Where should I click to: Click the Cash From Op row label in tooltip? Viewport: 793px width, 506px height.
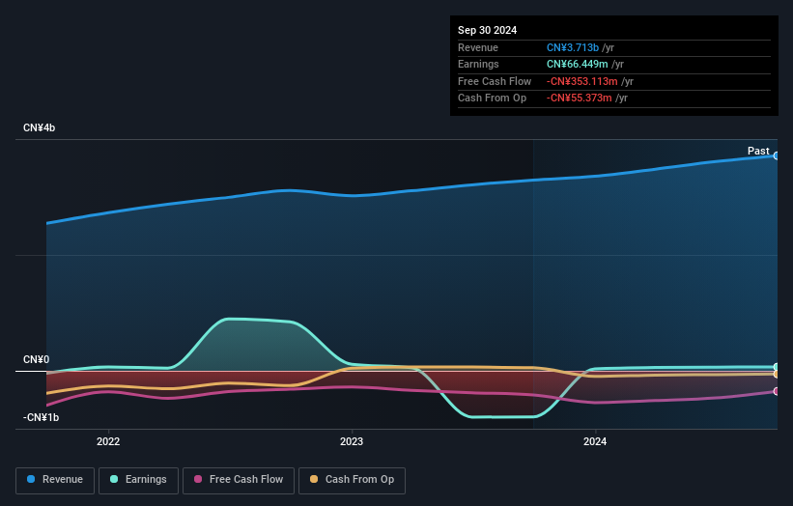pos(492,98)
